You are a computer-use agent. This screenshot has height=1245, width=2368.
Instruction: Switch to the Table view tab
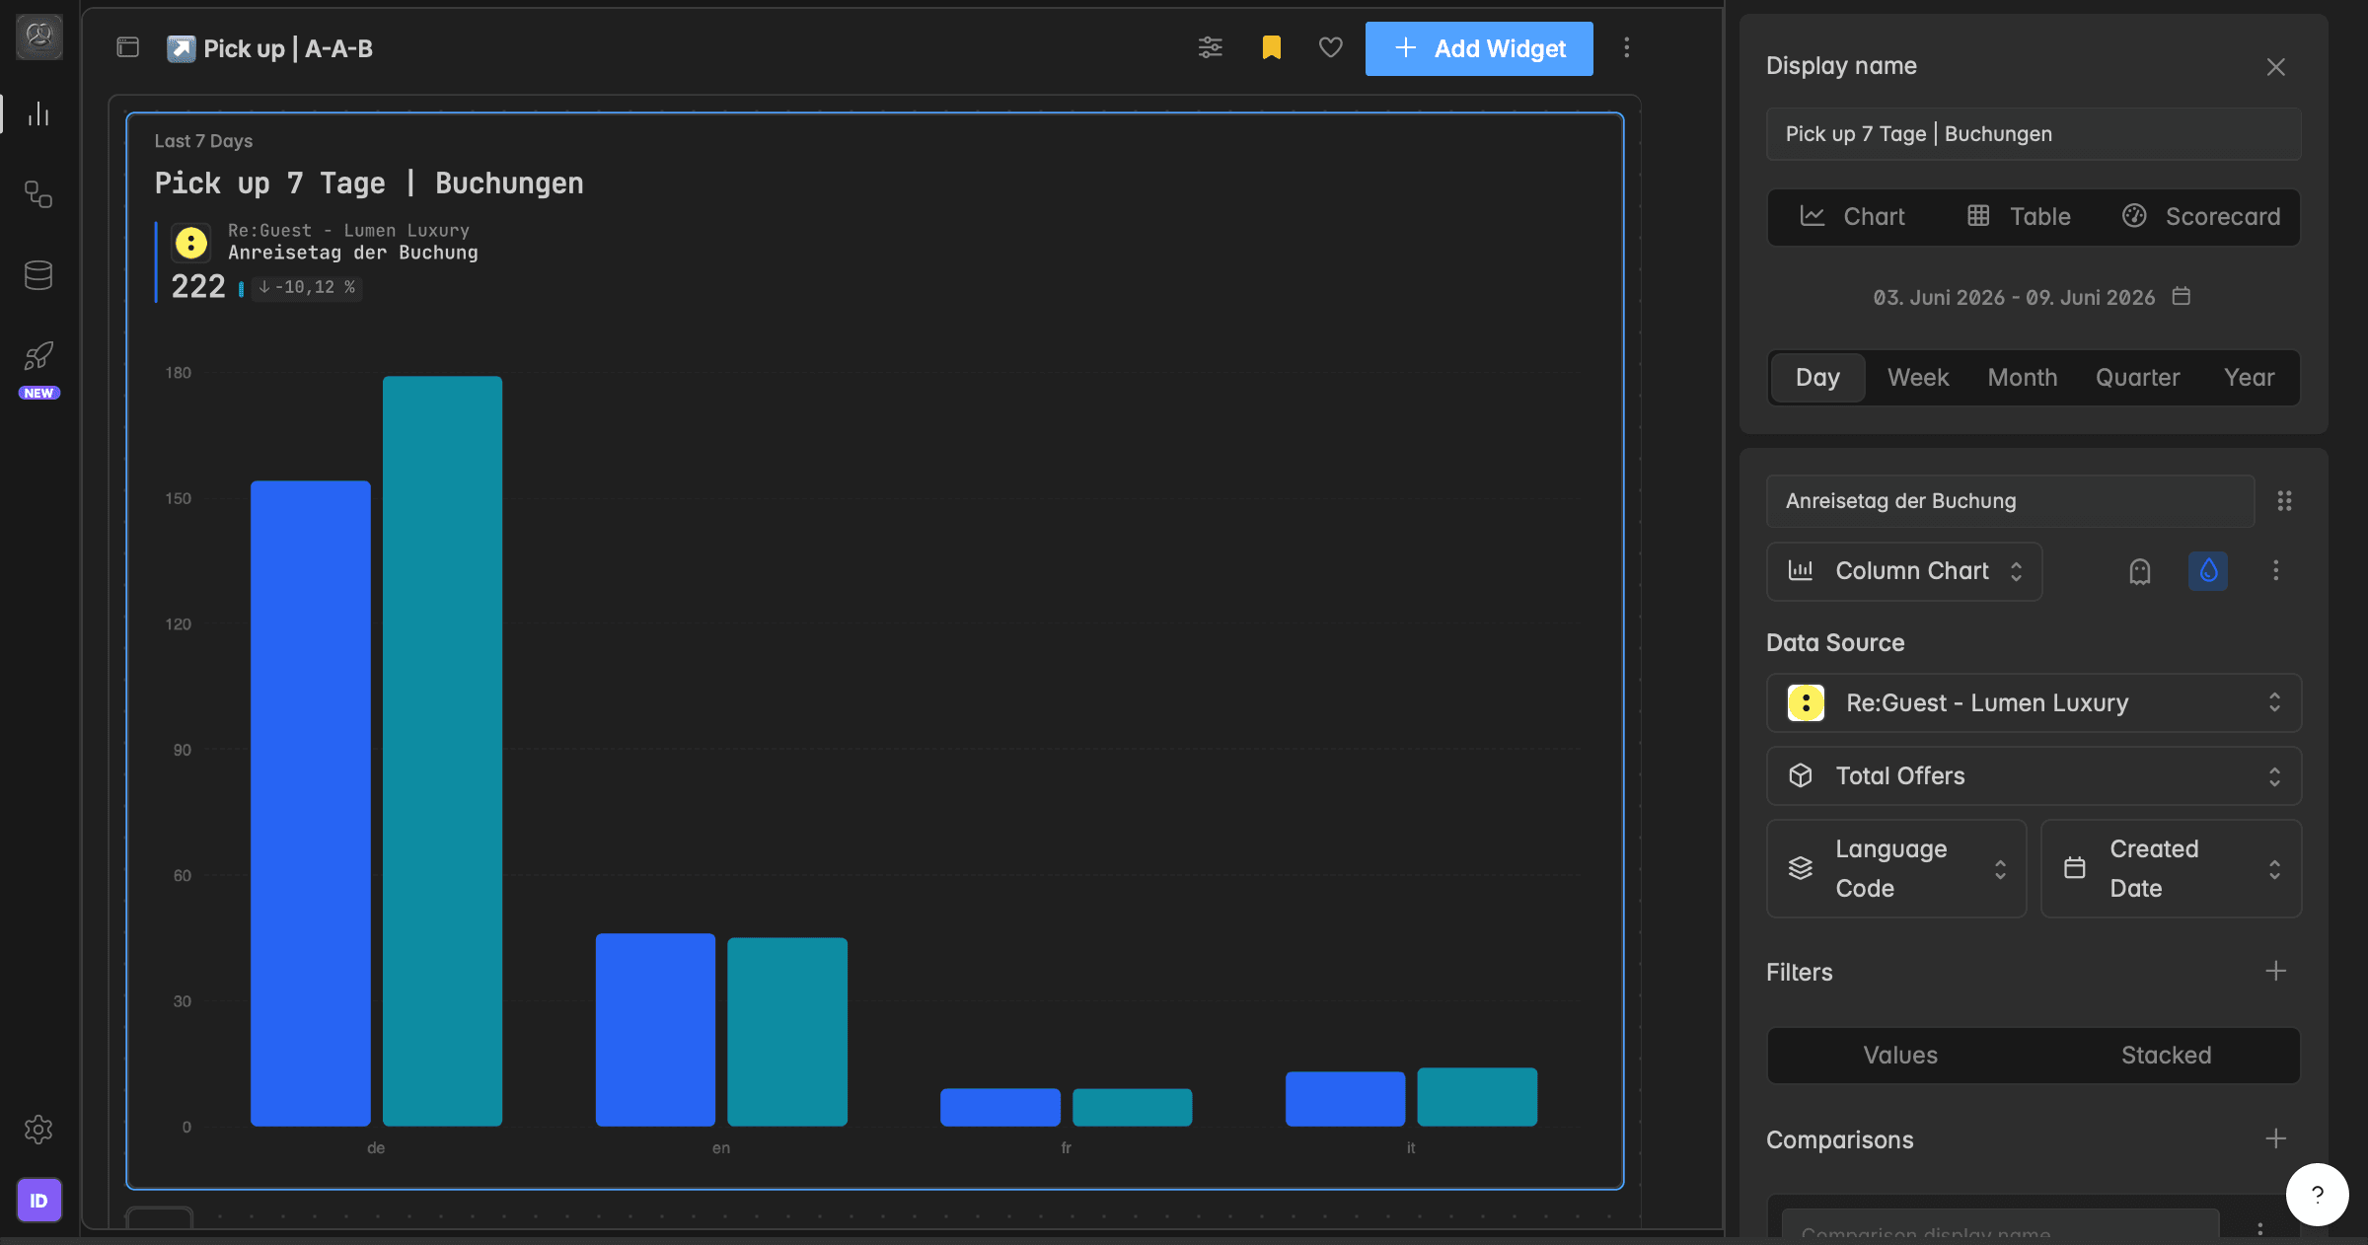(2020, 217)
